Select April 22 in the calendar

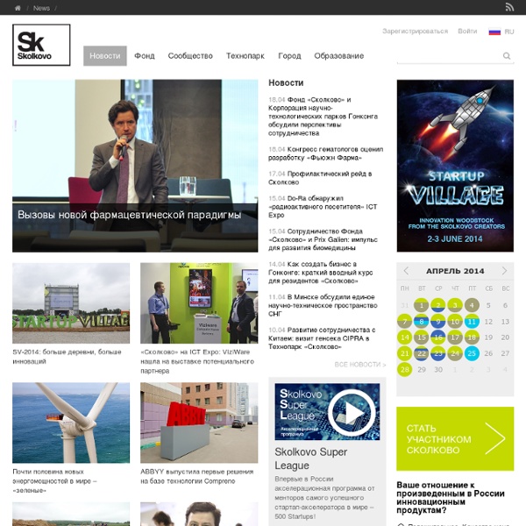422,353
